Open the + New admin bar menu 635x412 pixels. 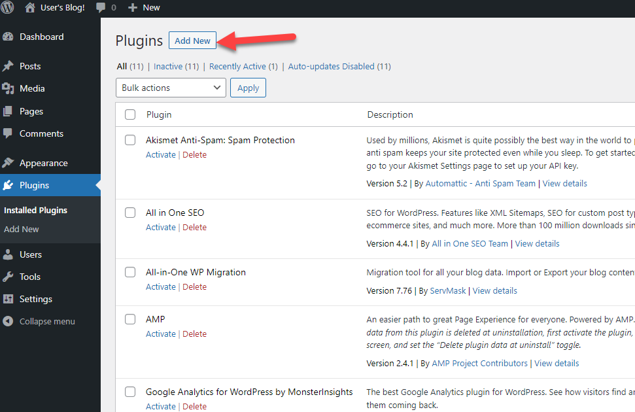pos(144,8)
